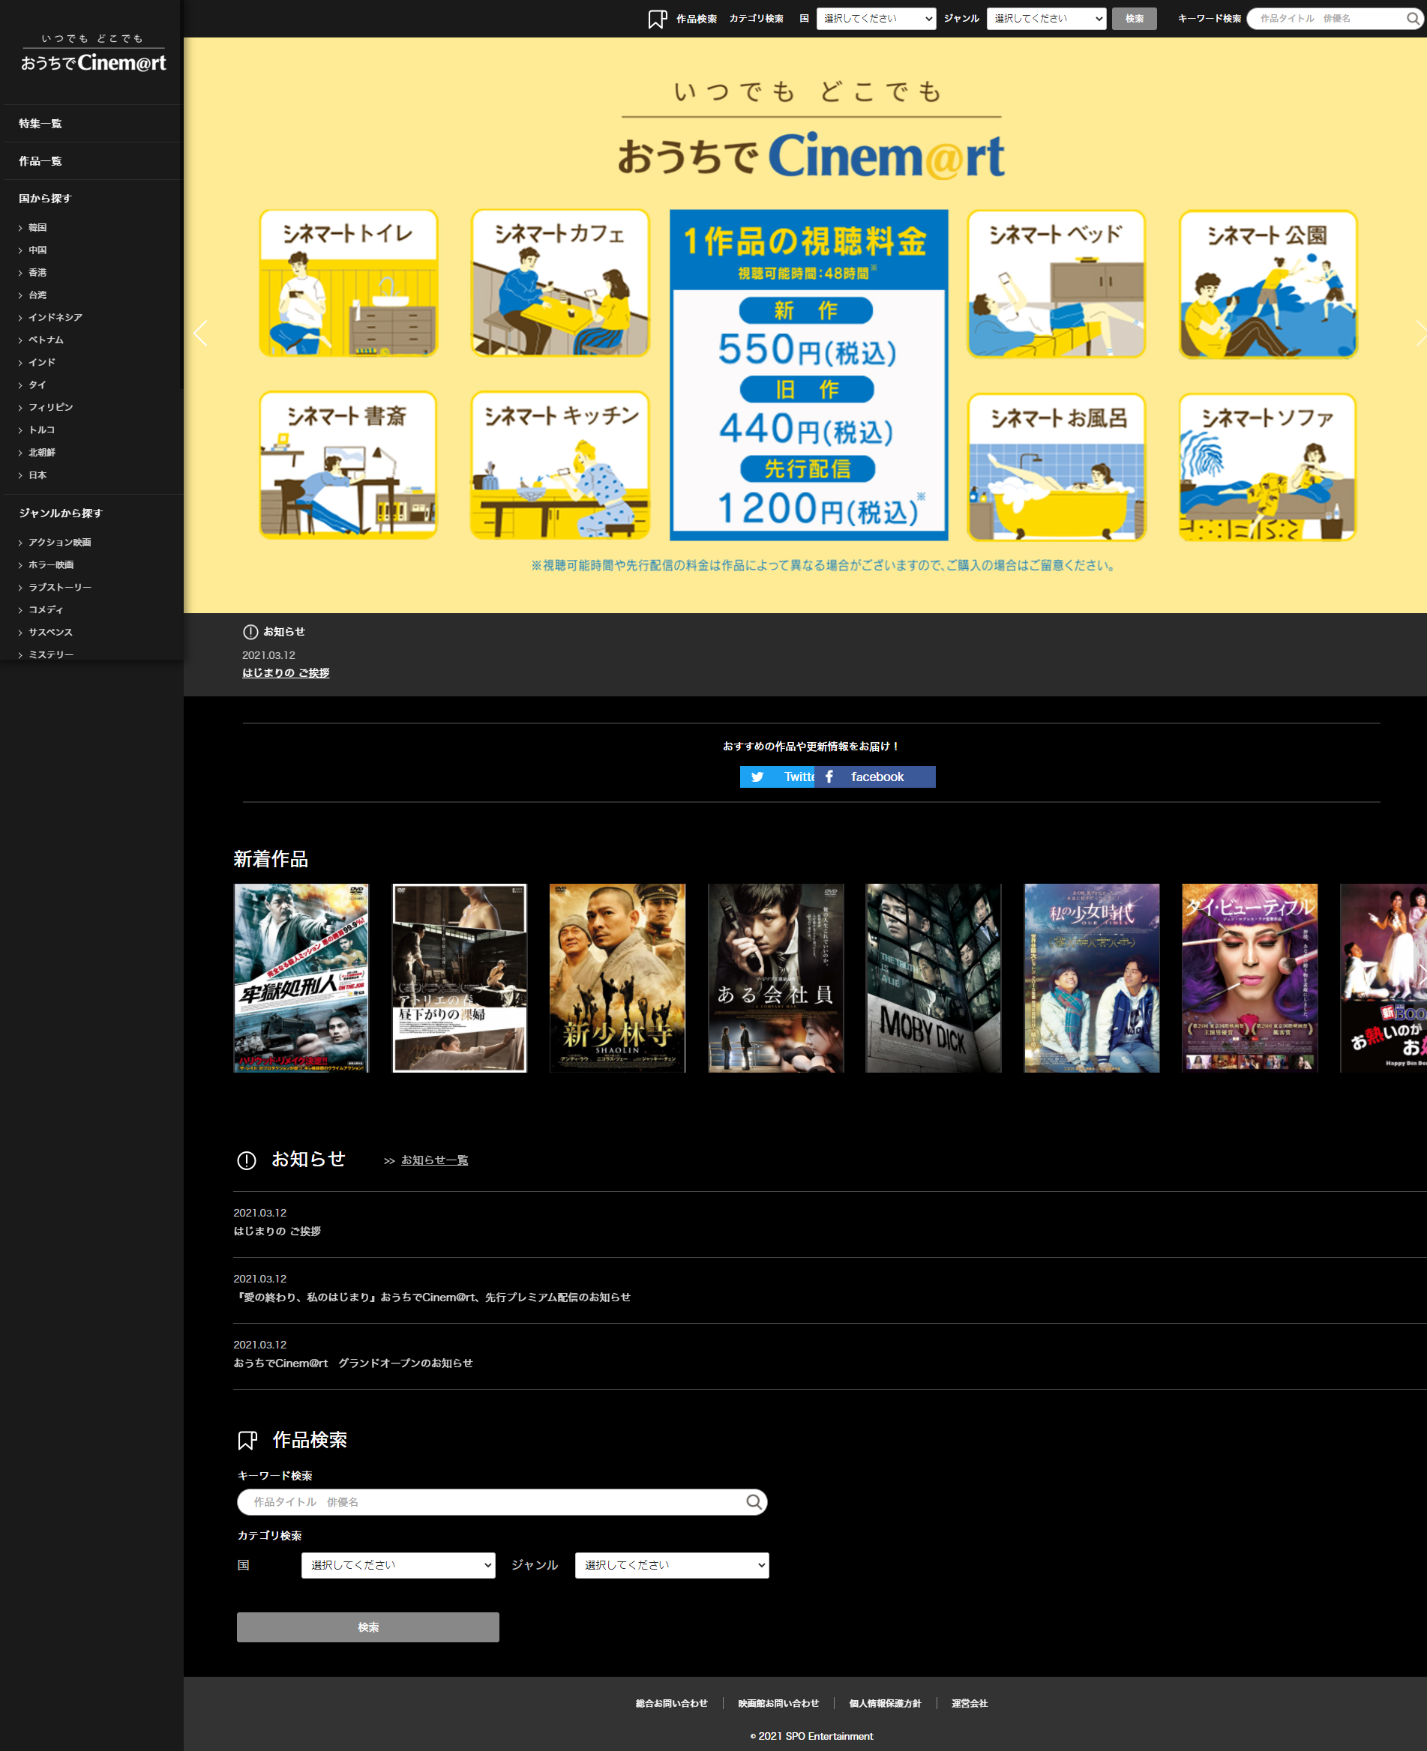Click the large grey 検索 button at bottom
The width and height of the screenshot is (1427, 1751).
(367, 1627)
